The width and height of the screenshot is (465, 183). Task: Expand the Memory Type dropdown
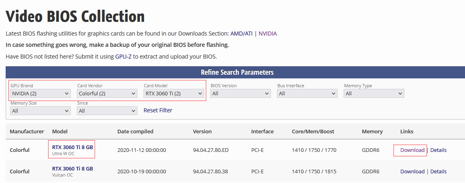[x=374, y=94]
